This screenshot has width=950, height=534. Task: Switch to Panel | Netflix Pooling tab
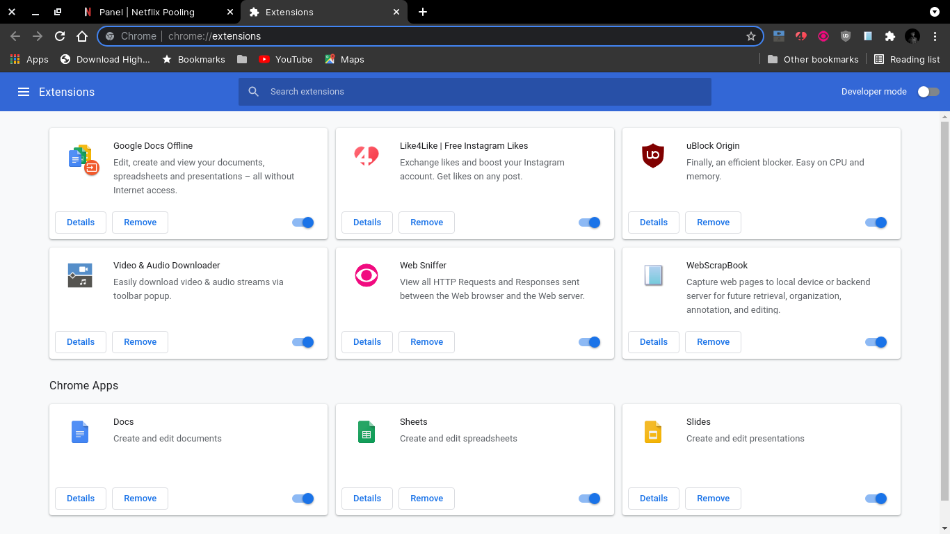tap(147, 12)
